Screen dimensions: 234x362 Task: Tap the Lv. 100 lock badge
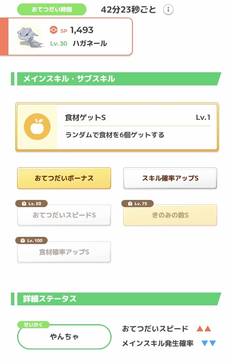[32, 241]
